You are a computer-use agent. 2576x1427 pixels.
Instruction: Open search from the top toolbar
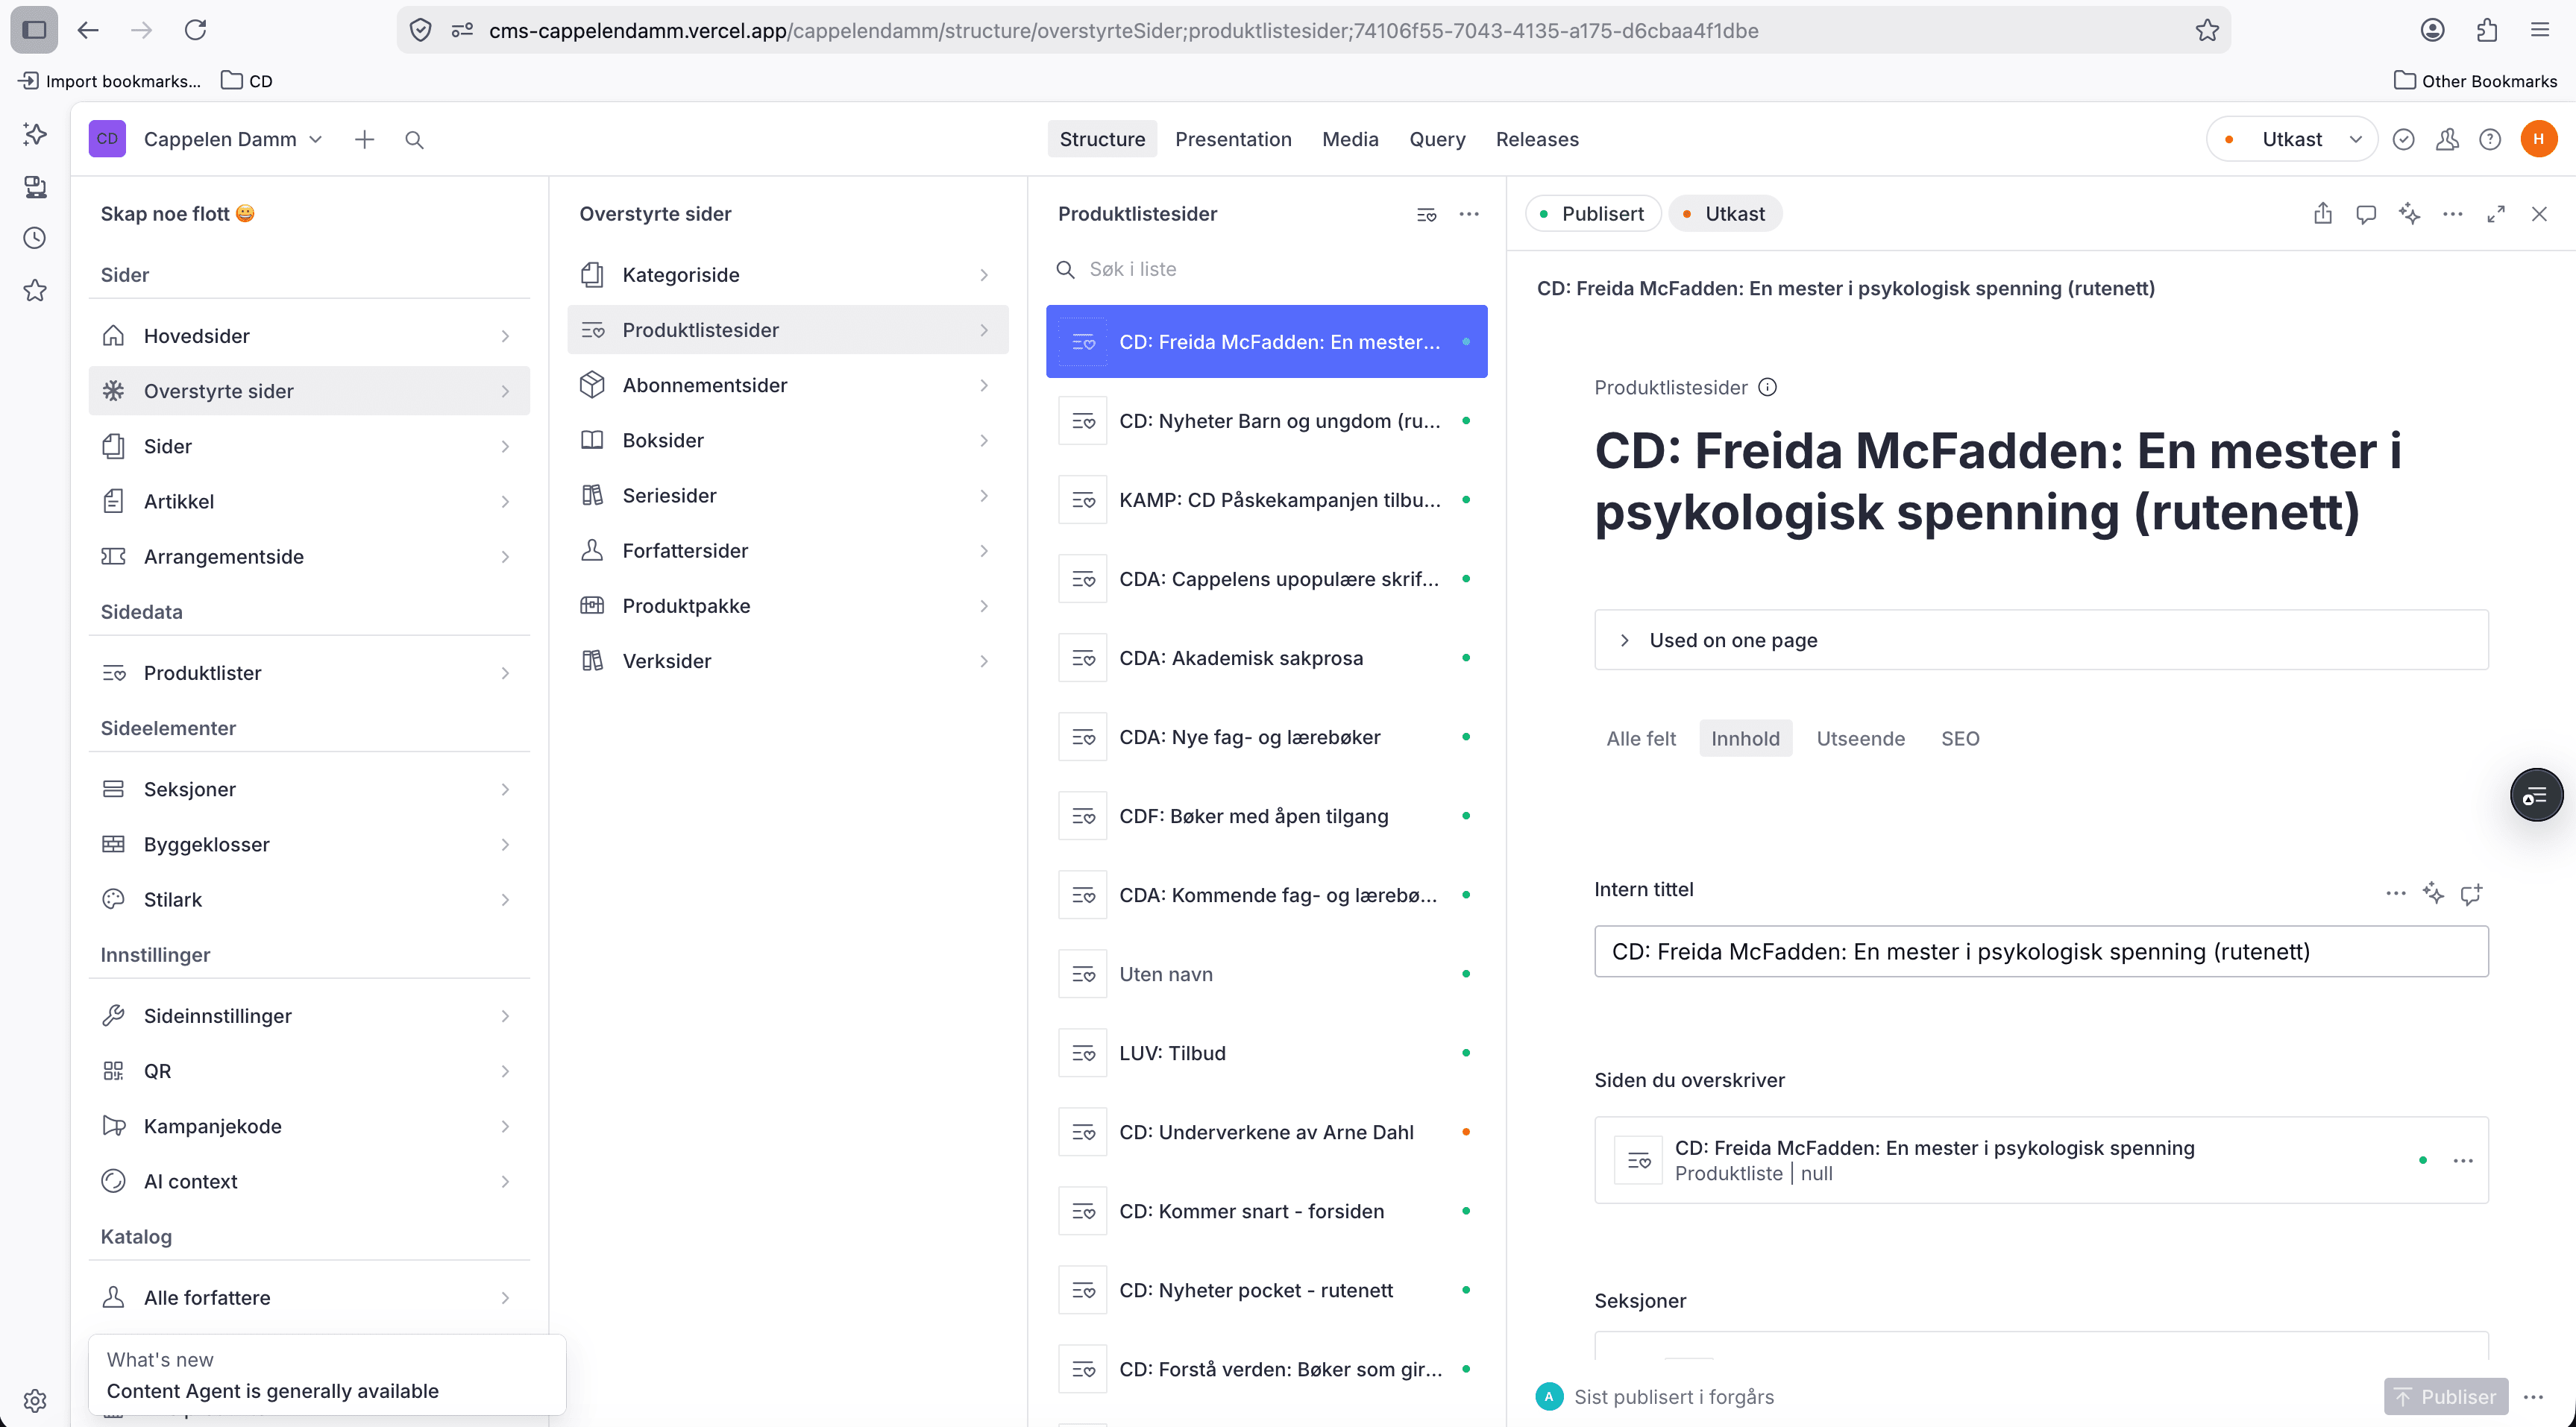pos(414,139)
